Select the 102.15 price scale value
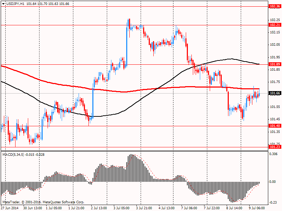The image size is (282, 211). point(275,32)
